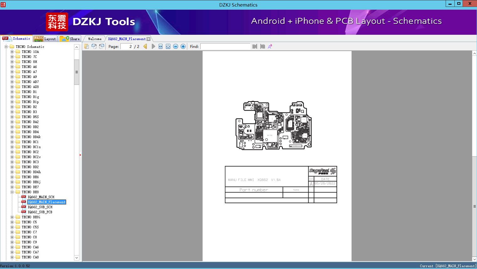Click the next page arrow
477x269 pixels.
[x=153, y=46]
